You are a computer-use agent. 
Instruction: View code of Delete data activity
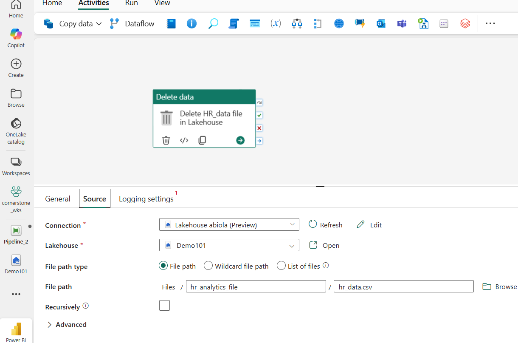(x=184, y=140)
